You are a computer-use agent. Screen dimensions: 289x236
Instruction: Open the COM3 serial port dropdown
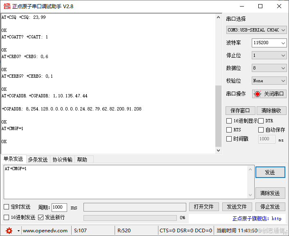(x=256, y=30)
